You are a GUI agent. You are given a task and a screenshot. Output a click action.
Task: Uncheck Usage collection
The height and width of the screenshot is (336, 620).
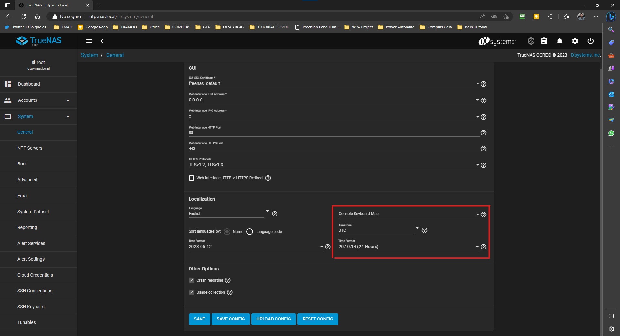tap(191, 292)
